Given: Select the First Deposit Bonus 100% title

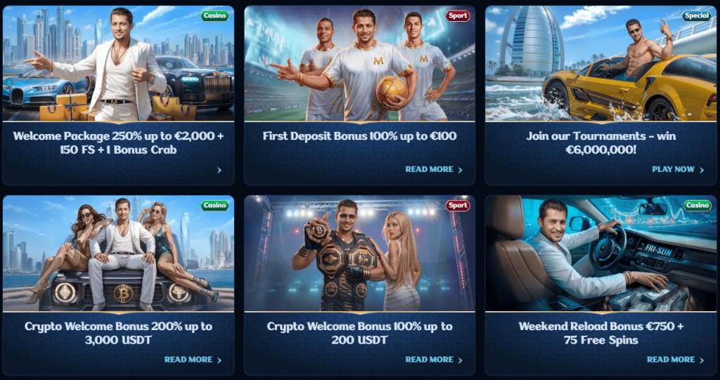Looking at the screenshot, I should pyautogui.click(x=359, y=136).
